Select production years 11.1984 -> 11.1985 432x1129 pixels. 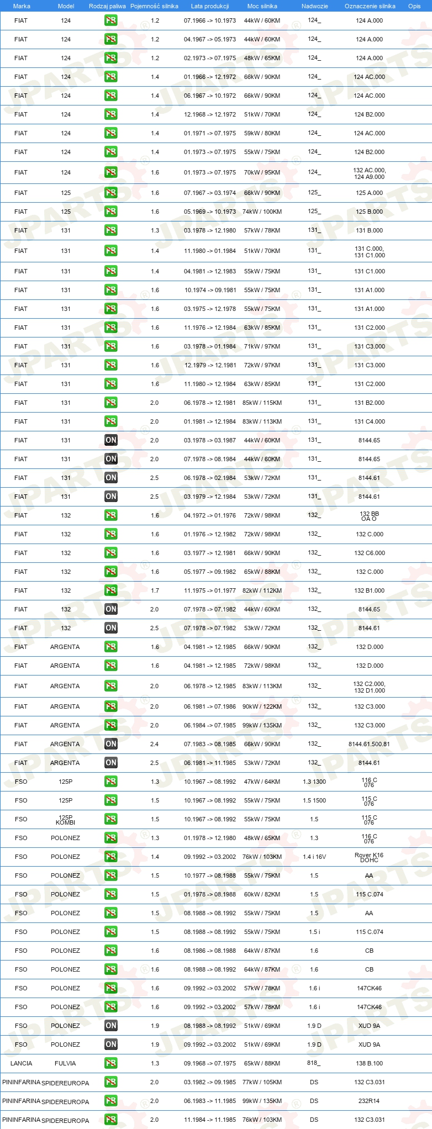[x=210, y=1120]
